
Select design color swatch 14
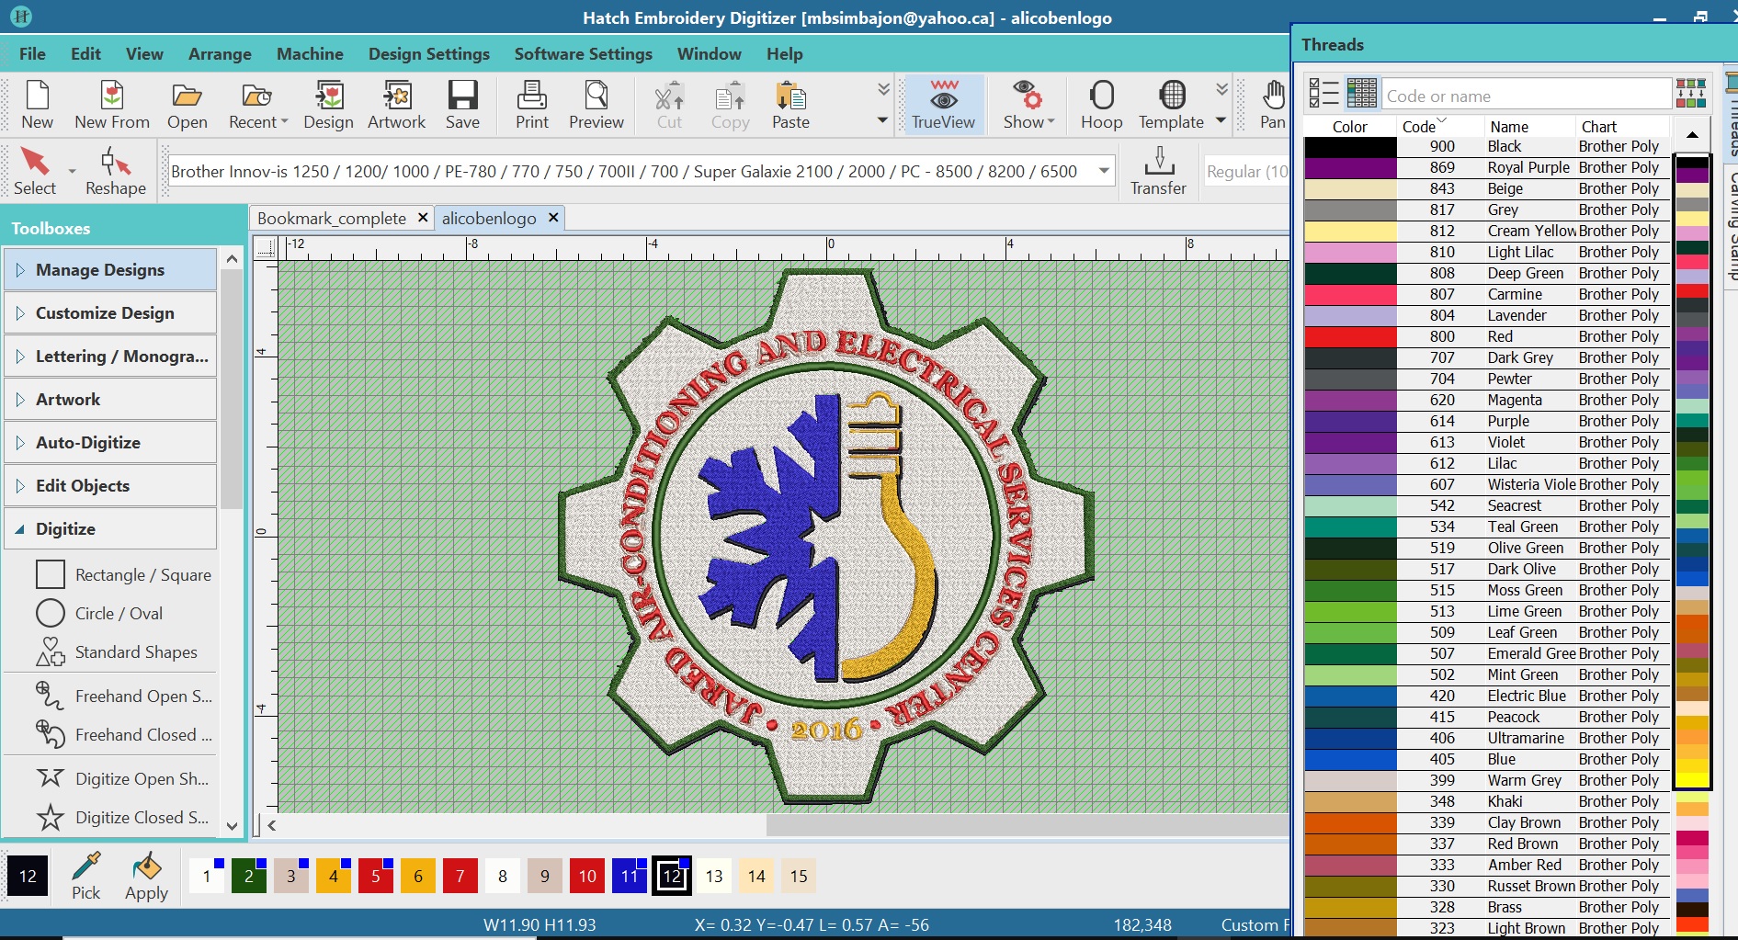point(756,876)
